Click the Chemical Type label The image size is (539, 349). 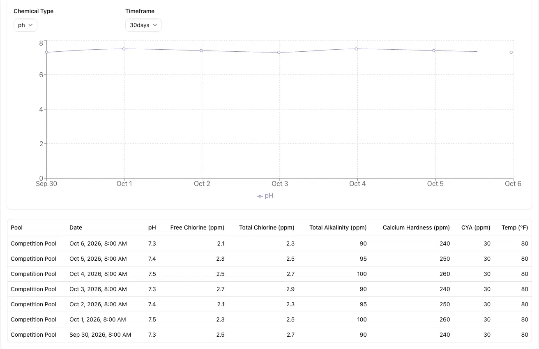[x=34, y=11]
